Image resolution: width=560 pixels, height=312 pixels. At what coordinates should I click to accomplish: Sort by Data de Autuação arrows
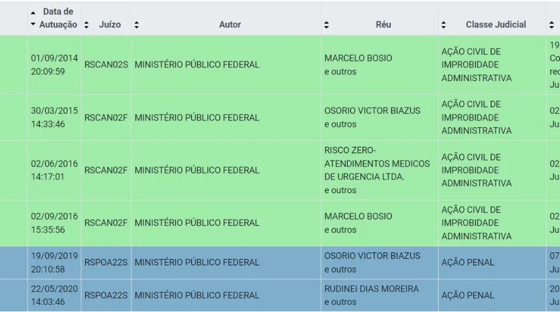(33, 18)
